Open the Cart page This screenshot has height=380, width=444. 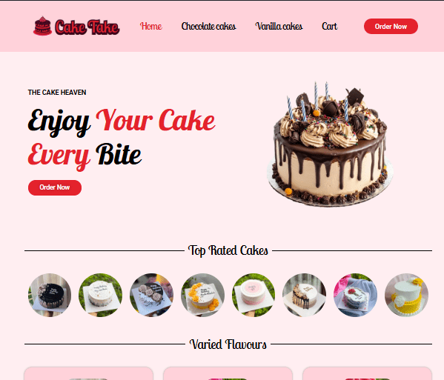[329, 27]
